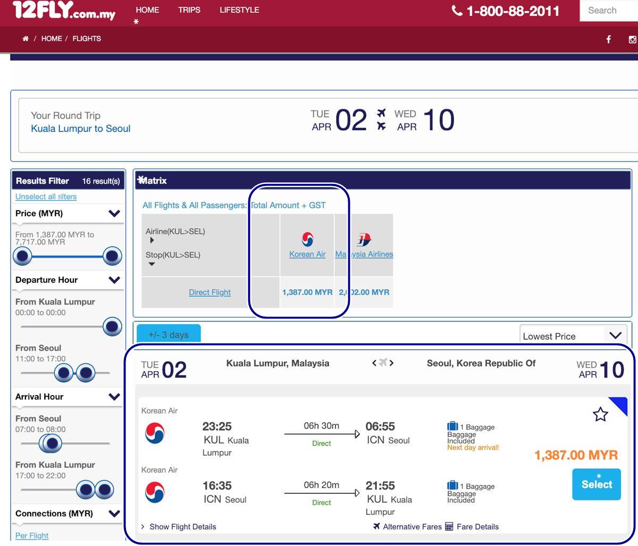This screenshot has width=638, height=546.
Task: Select the 1,387.00 MYR matrix fare
Action: tap(307, 292)
